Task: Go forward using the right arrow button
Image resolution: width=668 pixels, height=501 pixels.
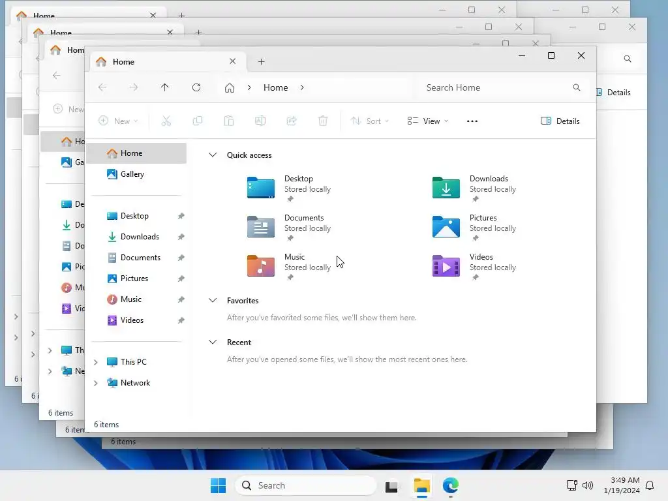Action: point(134,87)
